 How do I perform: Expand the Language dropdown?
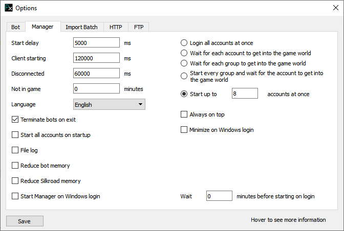point(109,104)
